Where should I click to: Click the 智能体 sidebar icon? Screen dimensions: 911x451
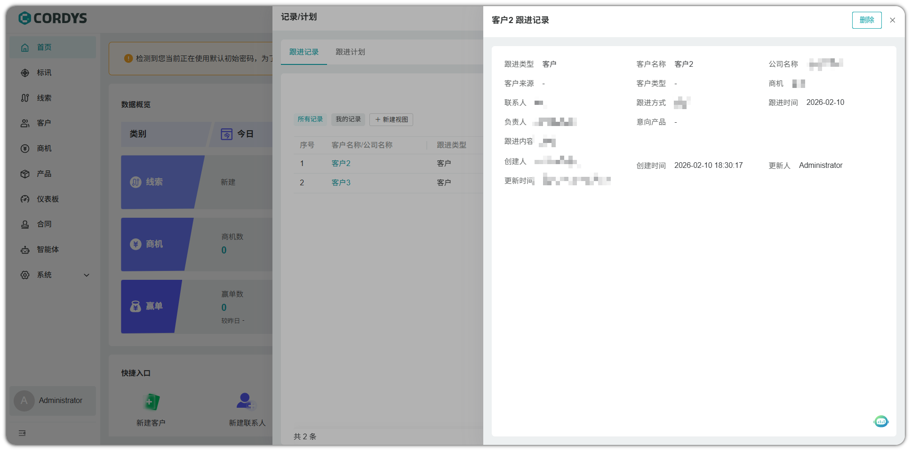coord(24,249)
